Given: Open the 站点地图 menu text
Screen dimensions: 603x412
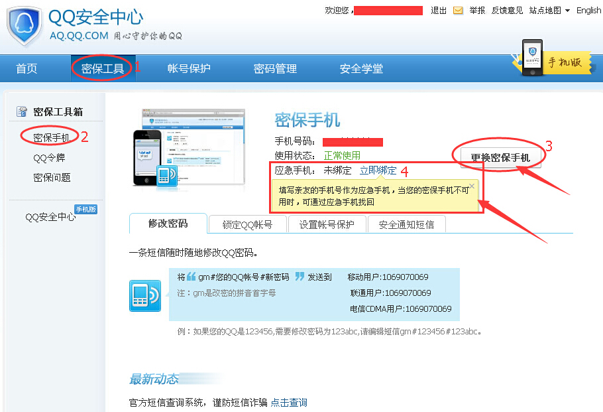Looking at the screenshot, I should pyautogui.click(x=545, y=11).
